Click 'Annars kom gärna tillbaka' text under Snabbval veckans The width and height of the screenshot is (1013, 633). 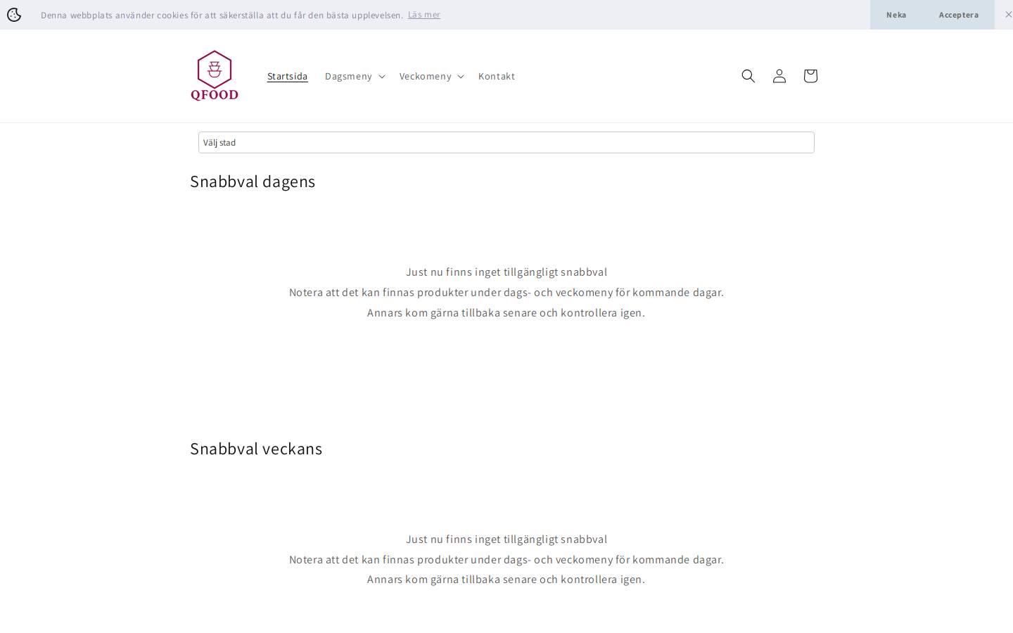(x=506, y=580)
